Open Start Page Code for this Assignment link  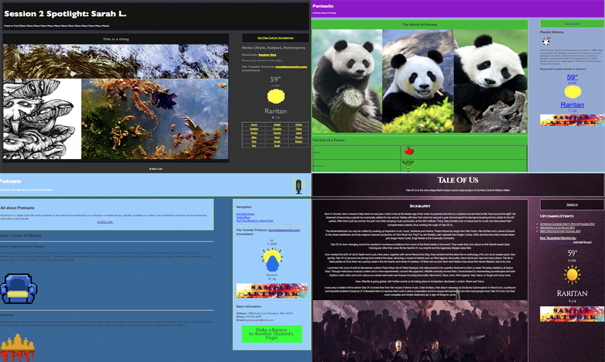pyautogui.click(x=275, y=38)
